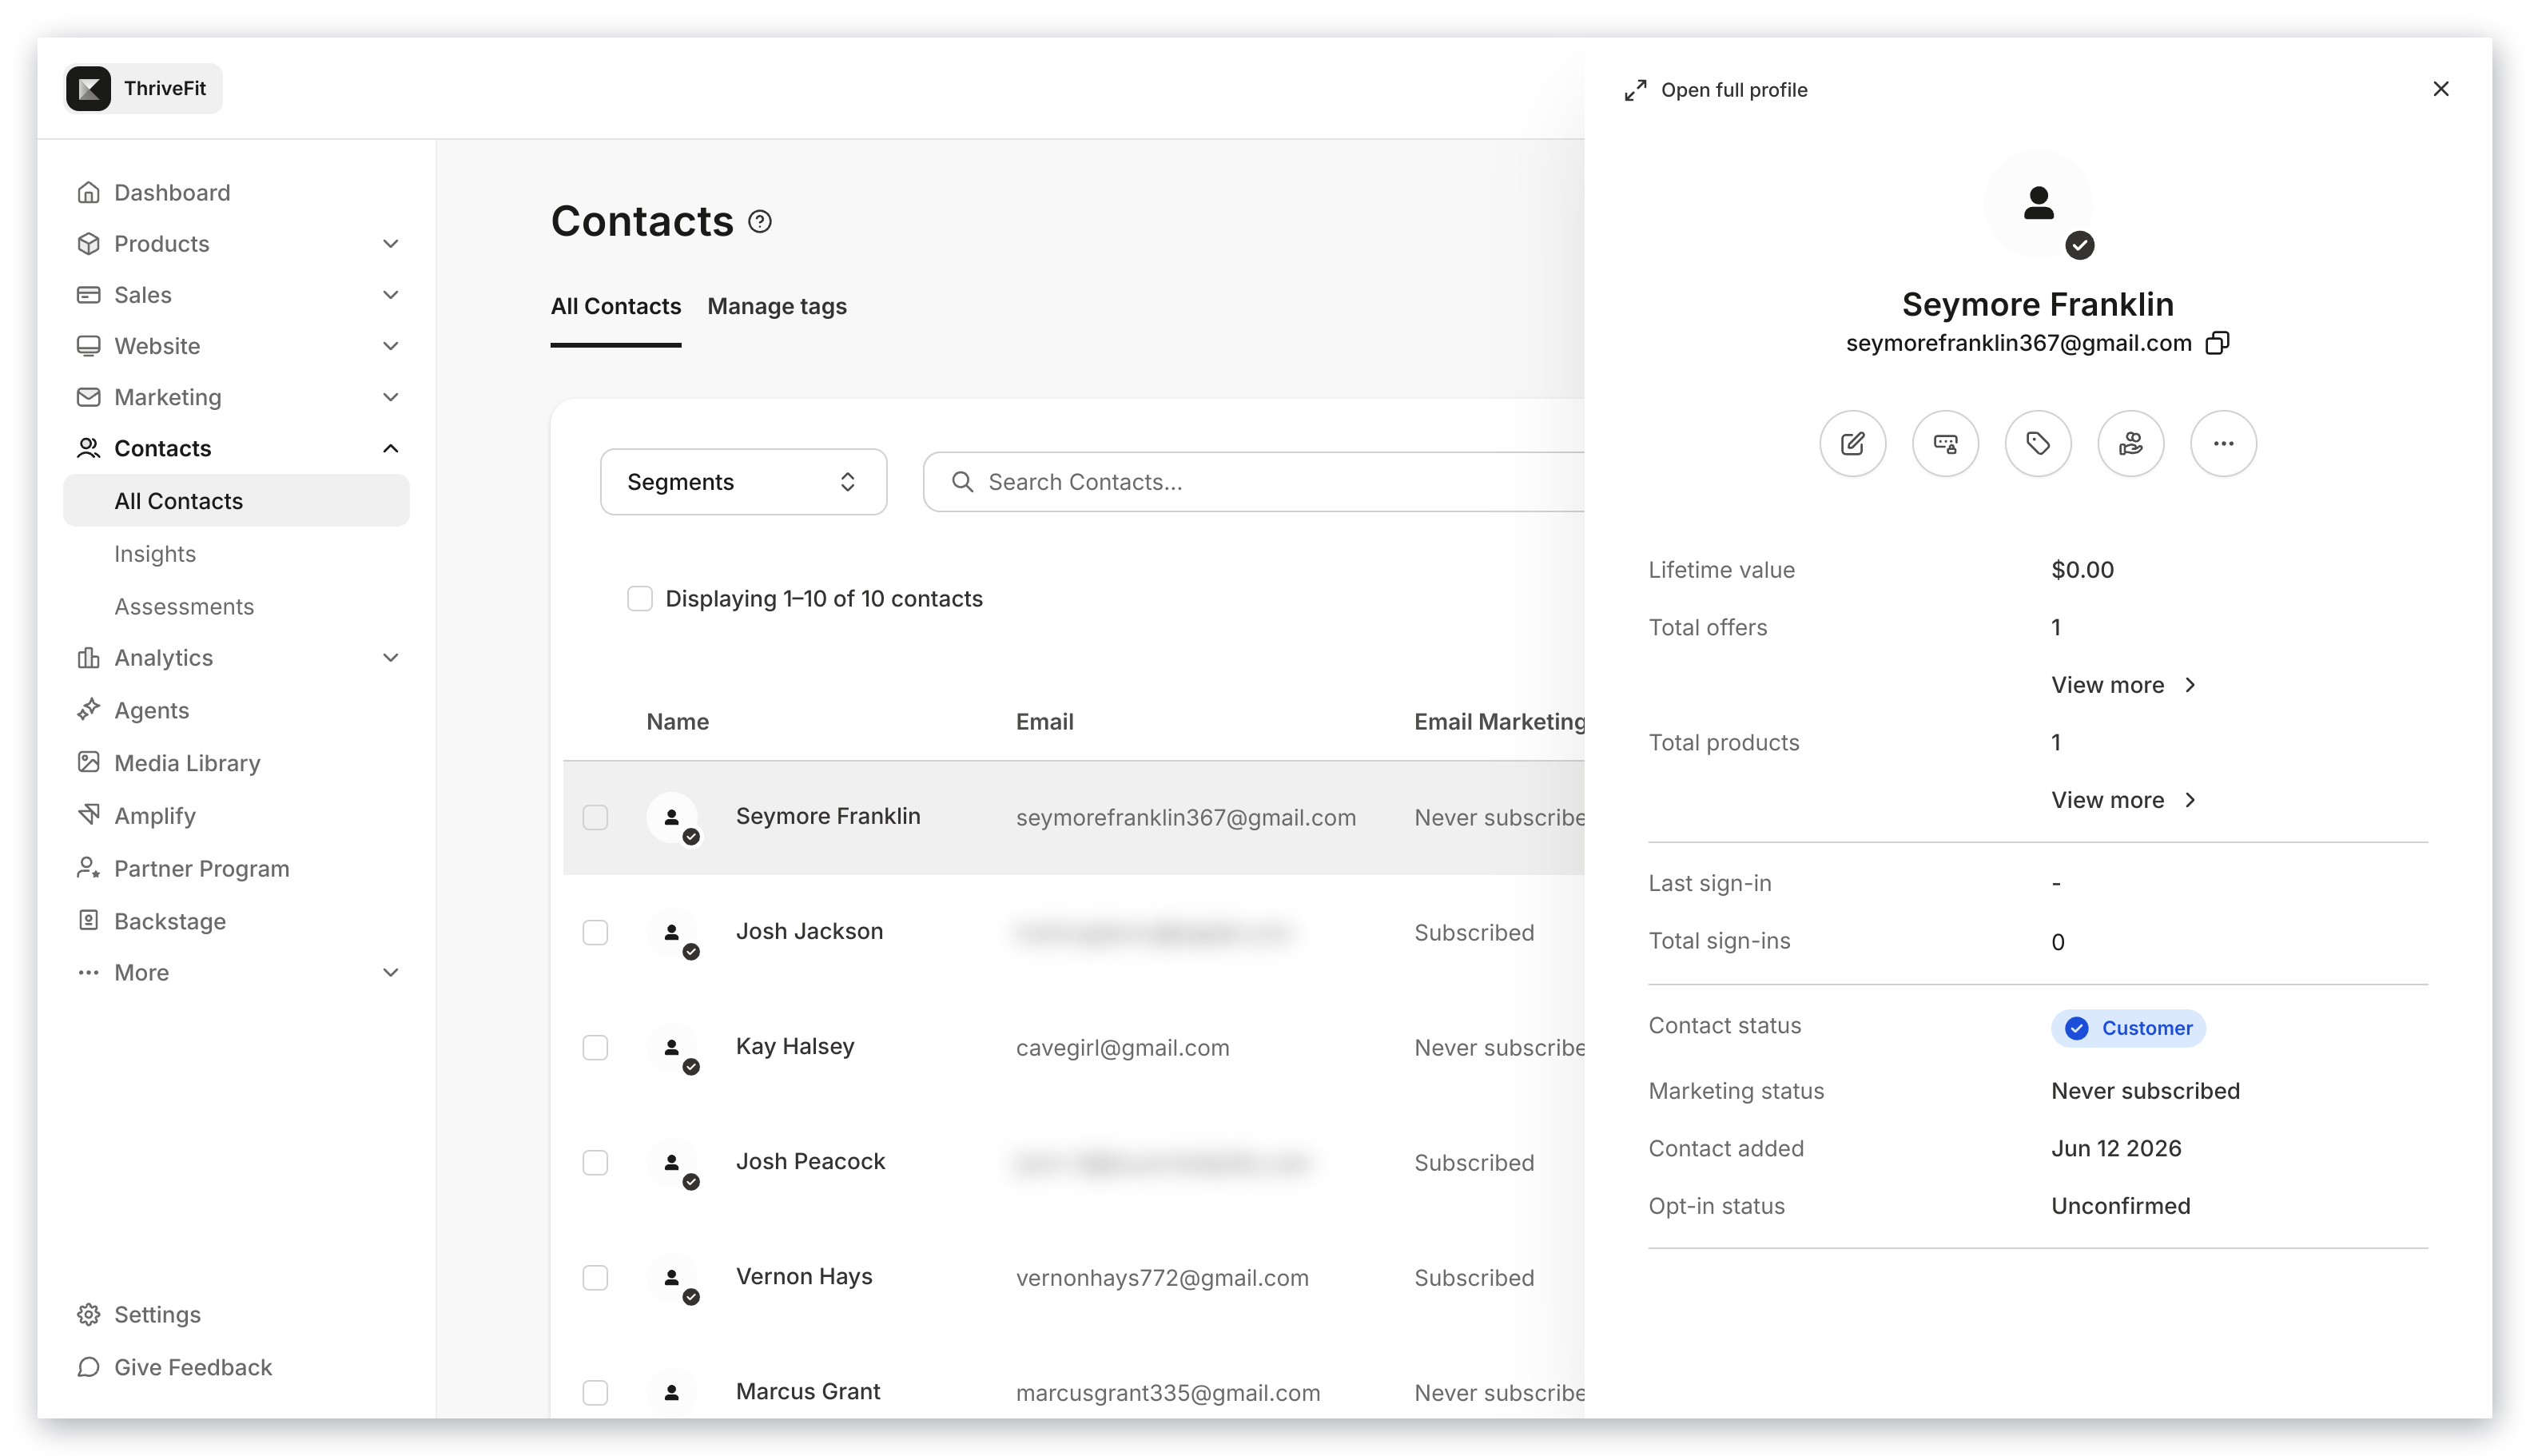Select the All Contacts tab
The width and height of the screenshot is (2530, 1456).
[616, 306]
